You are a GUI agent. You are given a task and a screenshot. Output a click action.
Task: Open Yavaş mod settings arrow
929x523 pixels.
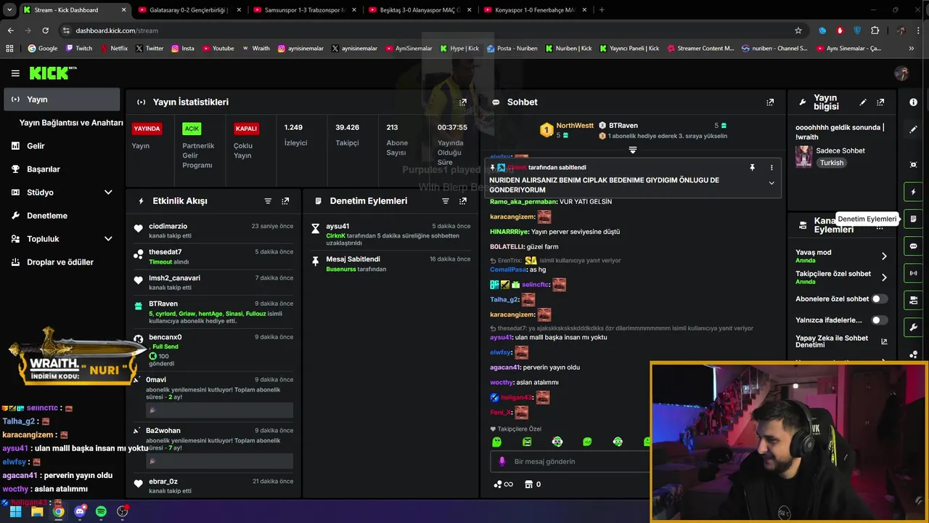pos(884,256)
